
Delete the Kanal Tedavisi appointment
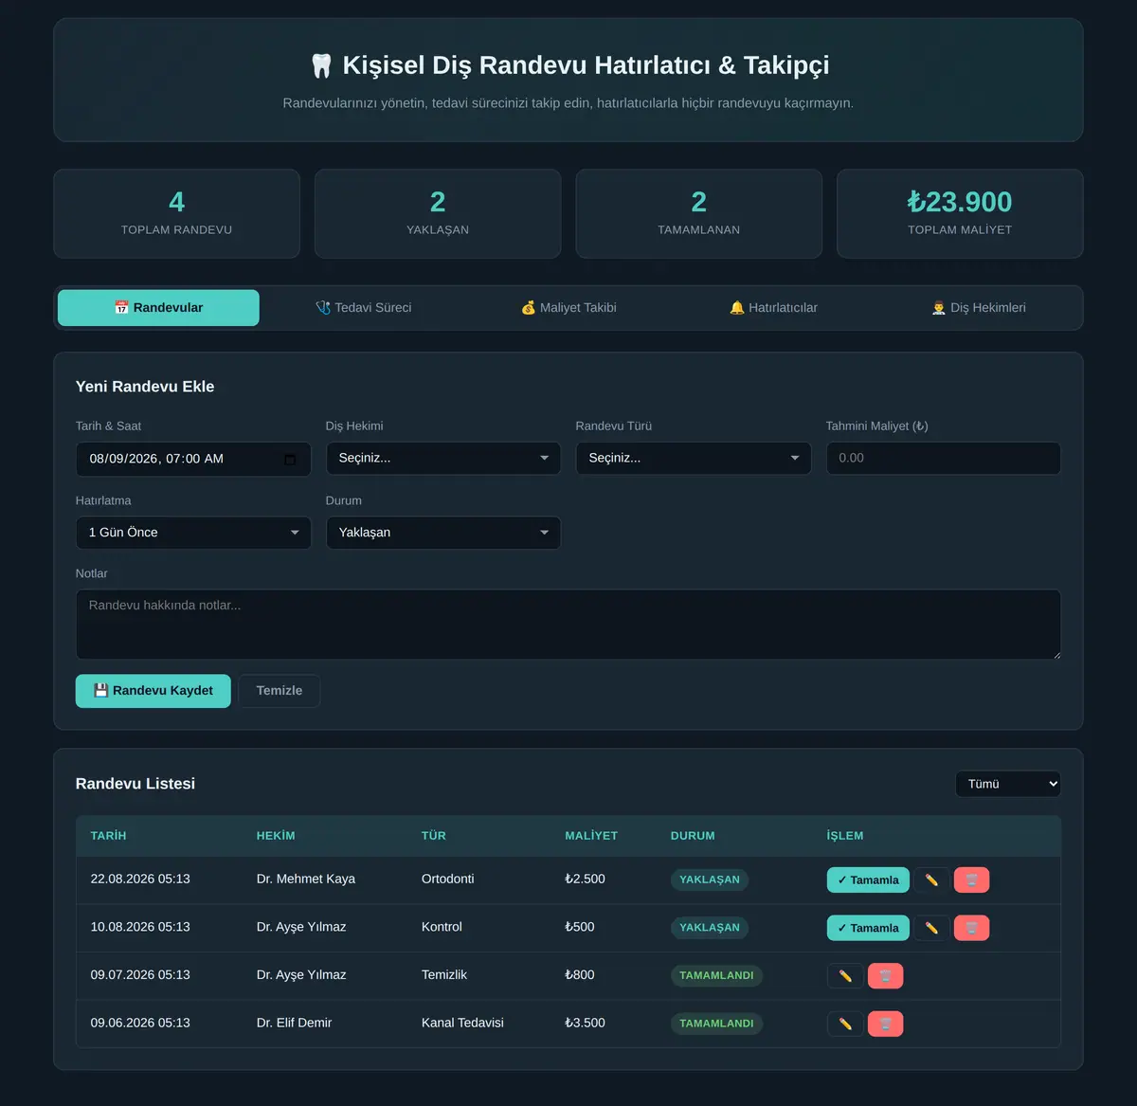(885, 1024)
